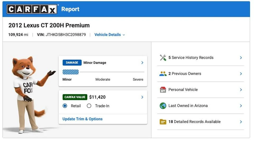Click the wrench and screwdriver service icon
Screen dimensions: 254x141
[163, 58]
